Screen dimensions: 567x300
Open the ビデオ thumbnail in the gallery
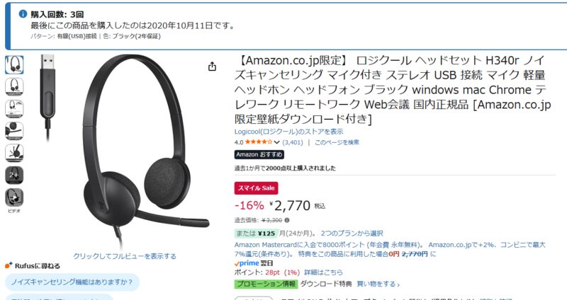pos(14,198)
